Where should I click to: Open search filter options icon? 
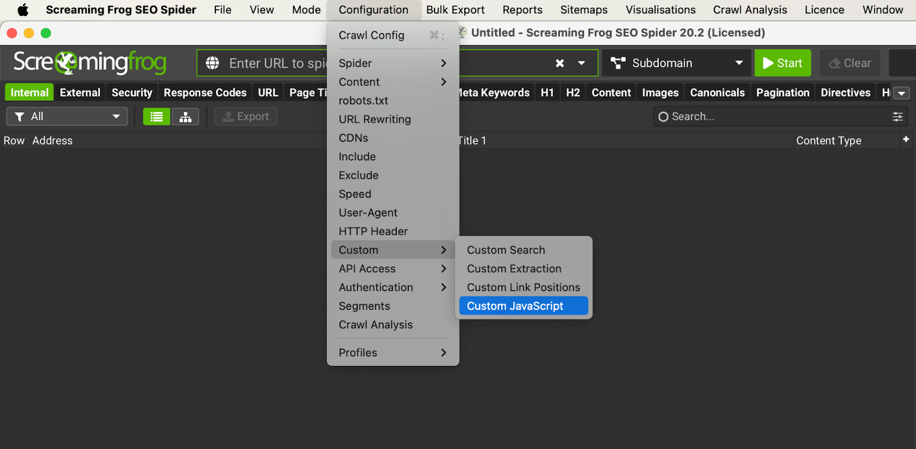pyautogui.click(x=898, y=117)
